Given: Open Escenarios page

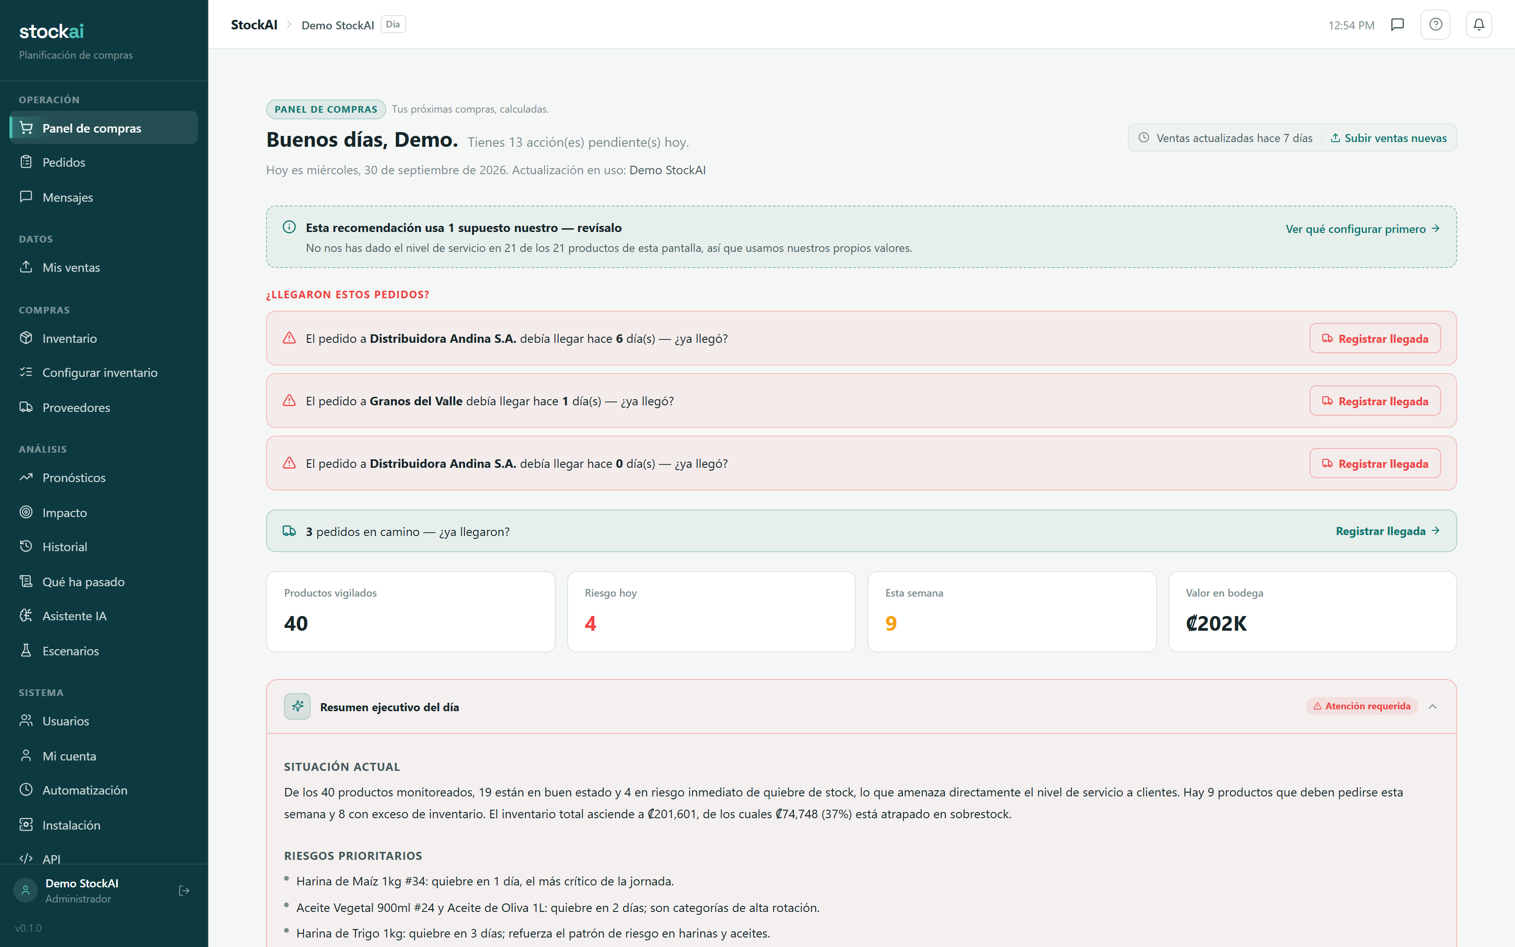Looking at the screenshot, I should pos(104,652).
